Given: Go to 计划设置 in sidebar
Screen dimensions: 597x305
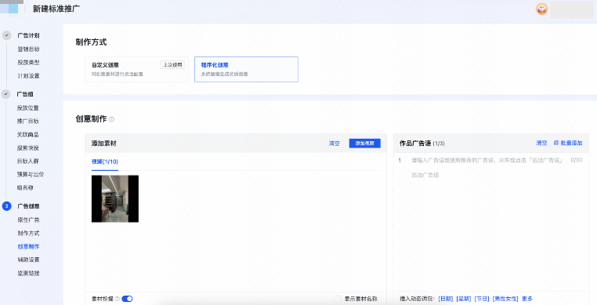Looking at the screenshot, I should coord(28,76).
